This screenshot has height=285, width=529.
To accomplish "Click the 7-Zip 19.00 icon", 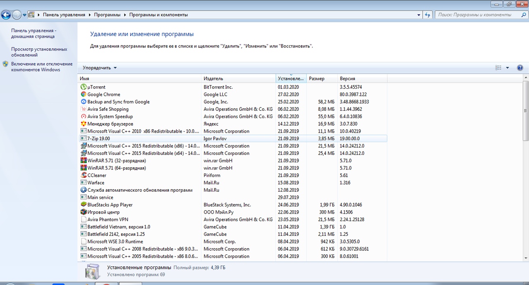I will [83, 138].
